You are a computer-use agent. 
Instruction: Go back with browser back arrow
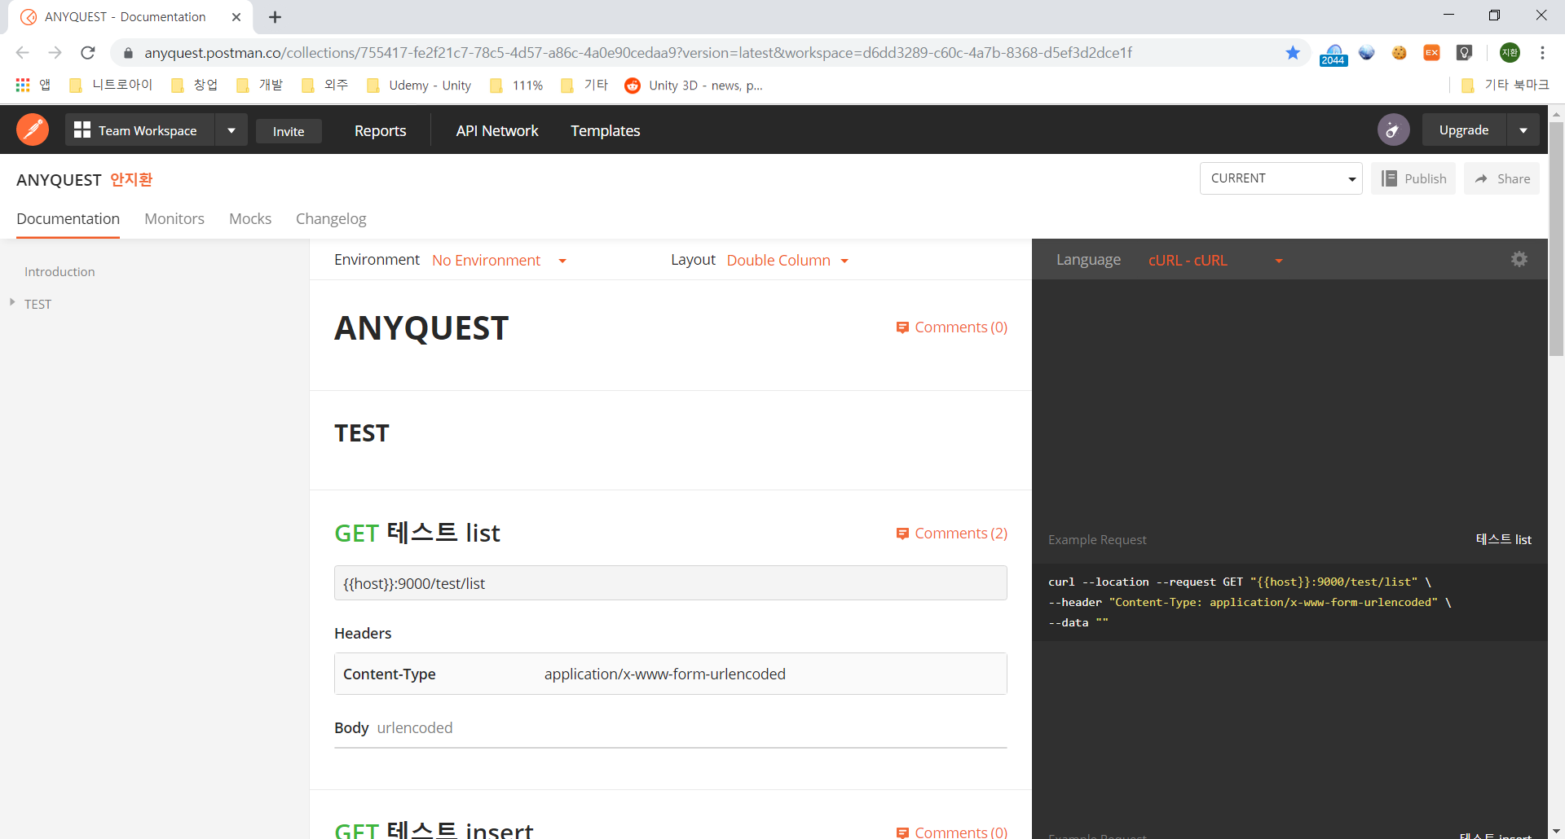(22, 53)
